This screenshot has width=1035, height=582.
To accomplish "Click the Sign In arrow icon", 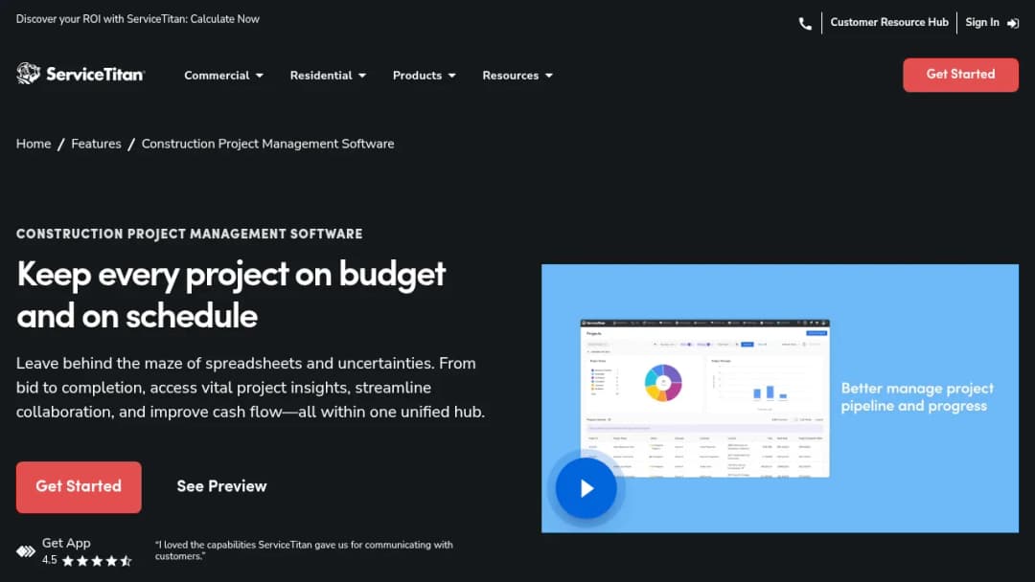I will click(x=1013, y=23).
